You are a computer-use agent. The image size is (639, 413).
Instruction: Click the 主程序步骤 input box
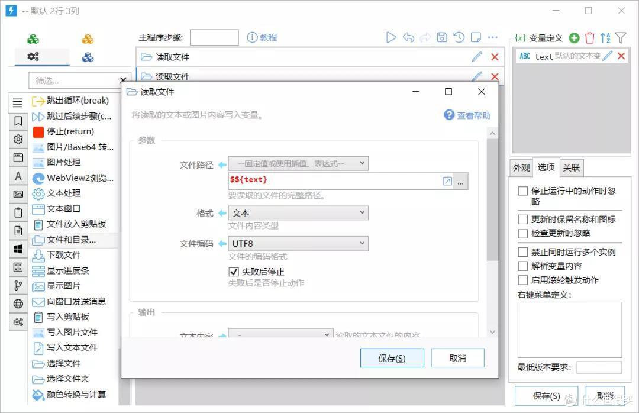(214, 37)
